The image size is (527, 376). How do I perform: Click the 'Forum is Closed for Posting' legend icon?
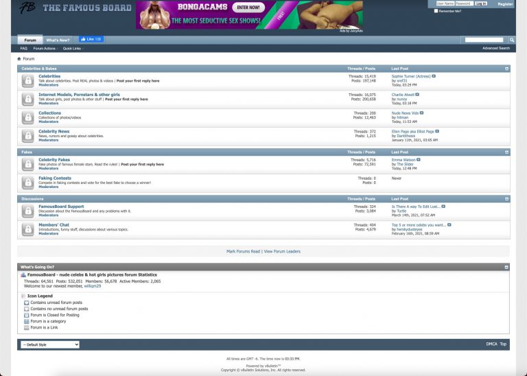(x=27, y=315)
